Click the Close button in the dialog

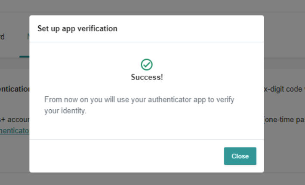(x=240, y=156)
